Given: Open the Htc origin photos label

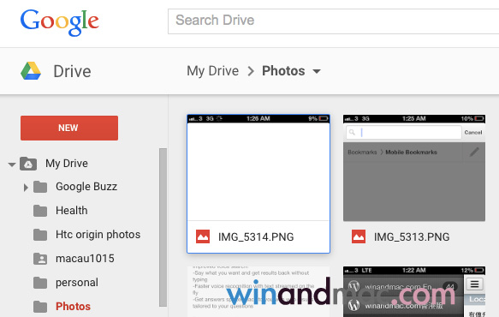Looking at the screenshot, I should point(98,235).
